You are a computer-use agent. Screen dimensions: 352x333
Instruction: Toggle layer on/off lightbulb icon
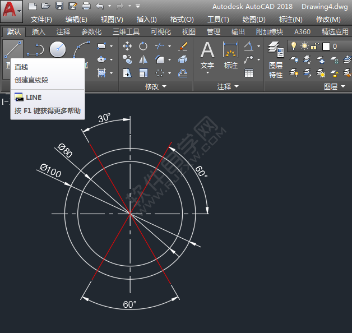pyautogui.click(x=293, y=46)
